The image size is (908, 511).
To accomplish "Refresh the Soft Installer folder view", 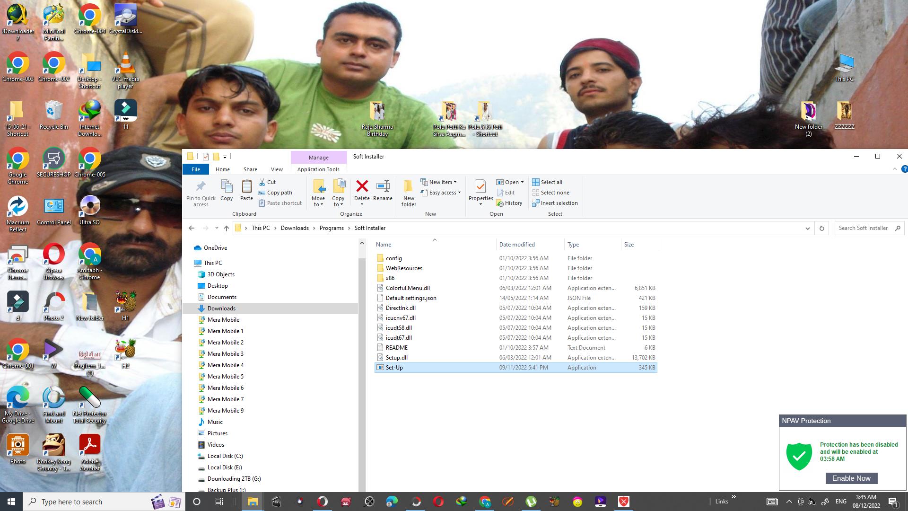I will pyautogui.click(x=821, y=228).
